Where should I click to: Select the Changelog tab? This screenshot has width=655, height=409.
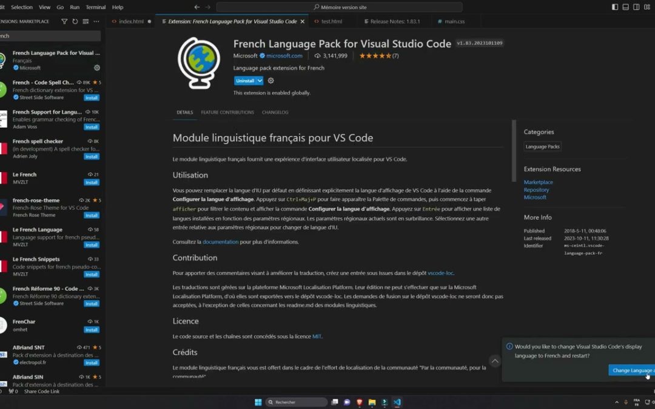pyautogui.click(x=275, y=112)
